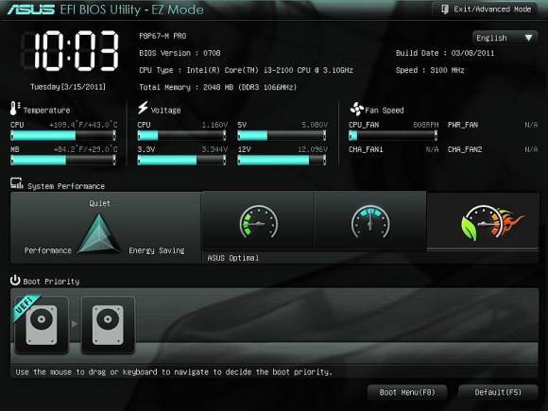
Task: Load defaults with Default(F5) button
Action: tap(498, 392)
